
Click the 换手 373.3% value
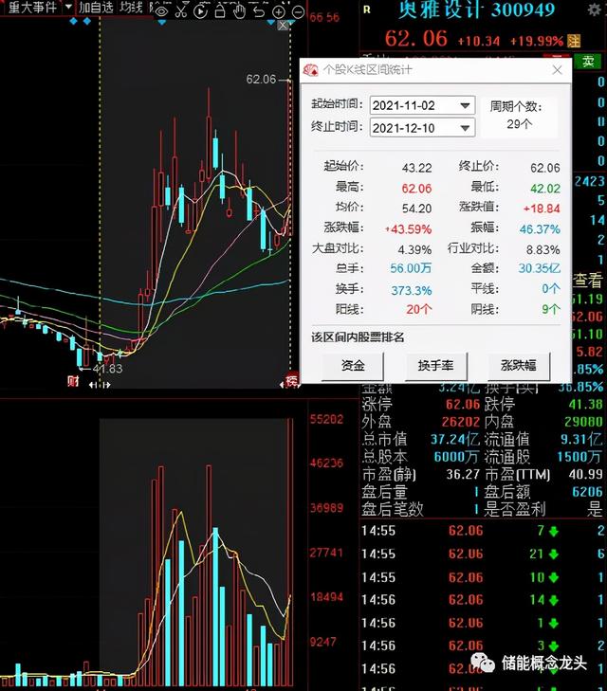(x=412, y=290)
